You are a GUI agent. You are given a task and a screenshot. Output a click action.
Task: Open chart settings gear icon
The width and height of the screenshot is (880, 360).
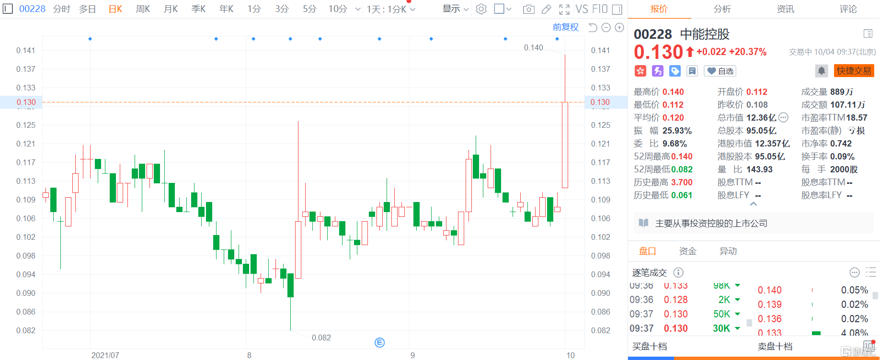pos(481,9)
